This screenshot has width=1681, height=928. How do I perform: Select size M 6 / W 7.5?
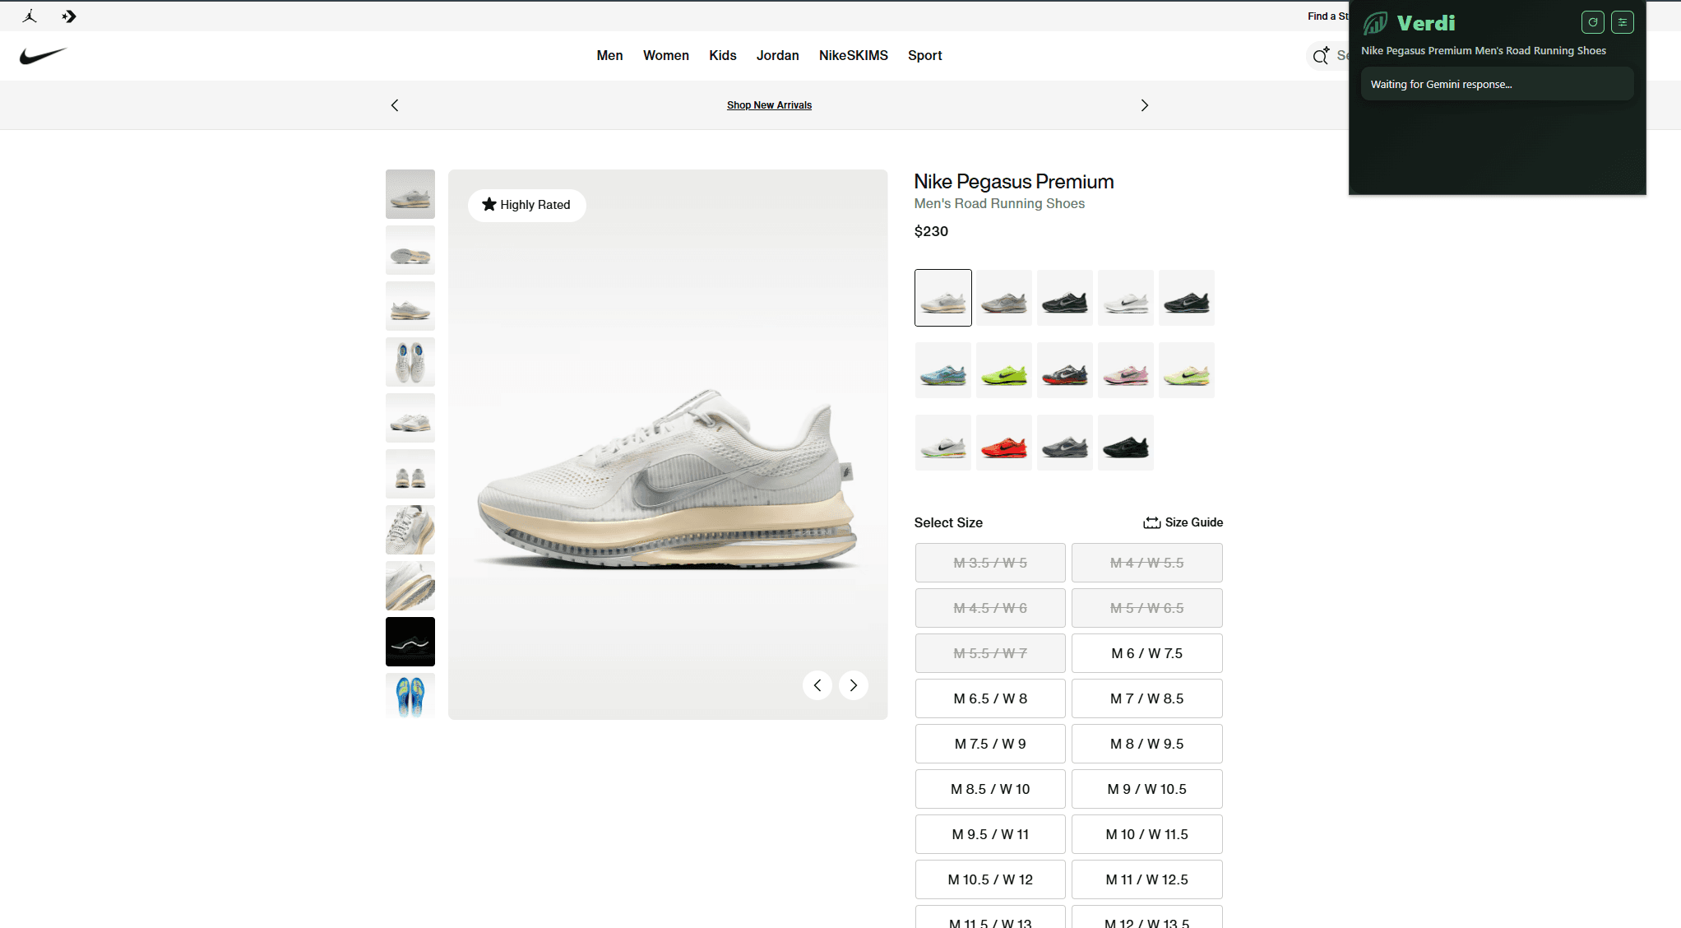tap(1147, 653)
